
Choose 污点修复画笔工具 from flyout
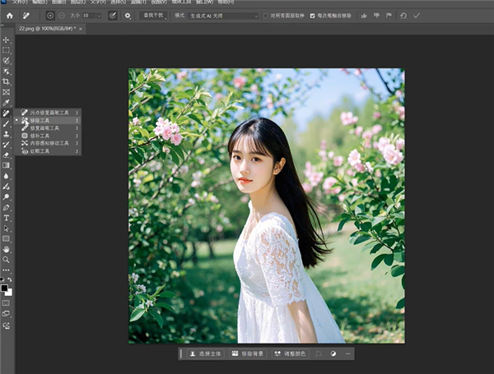48,113
